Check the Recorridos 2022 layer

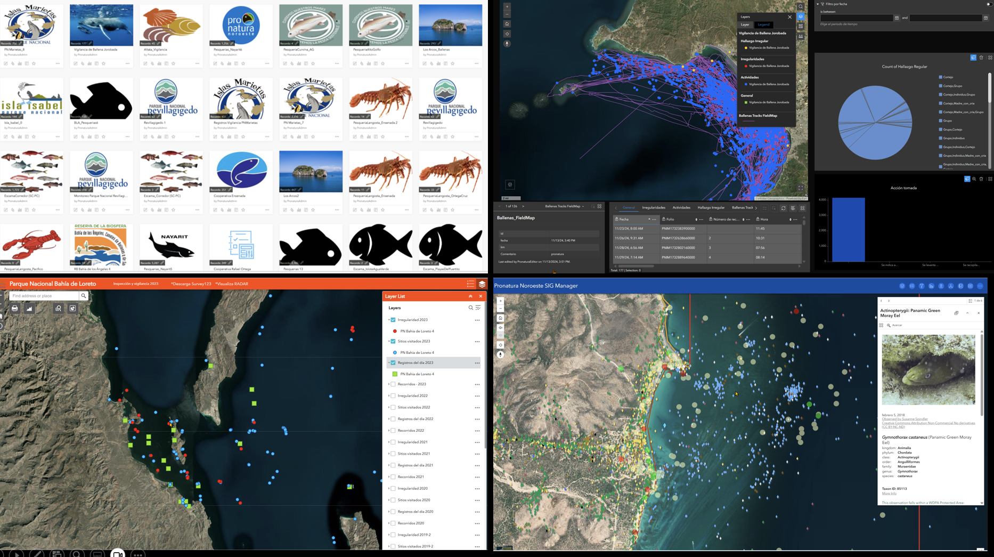pos(393,431)
